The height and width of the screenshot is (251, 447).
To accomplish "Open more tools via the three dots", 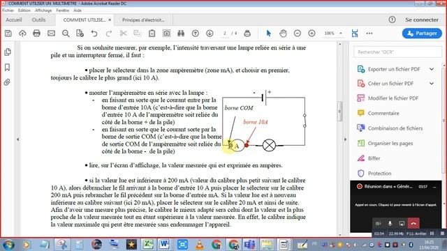I will (x=369, y=33).
